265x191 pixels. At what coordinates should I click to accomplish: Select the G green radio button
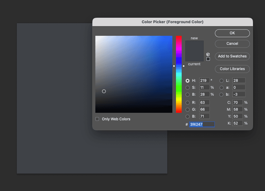pos(187,109)
